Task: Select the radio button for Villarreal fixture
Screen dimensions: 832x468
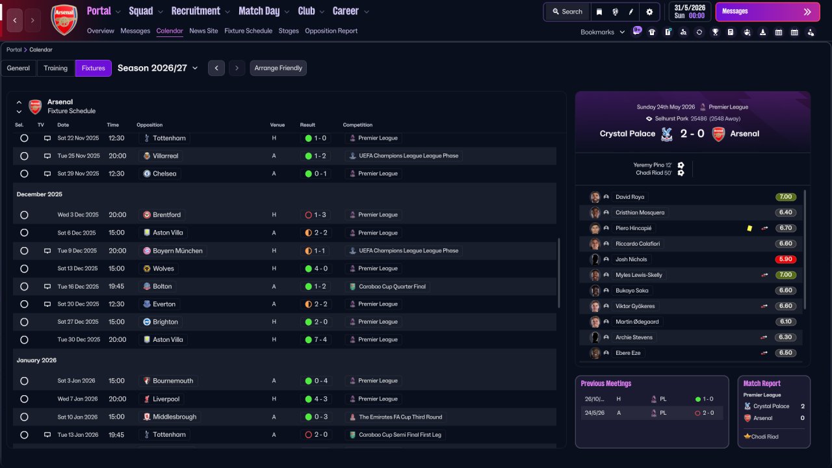Action: (x=24, y=156)
